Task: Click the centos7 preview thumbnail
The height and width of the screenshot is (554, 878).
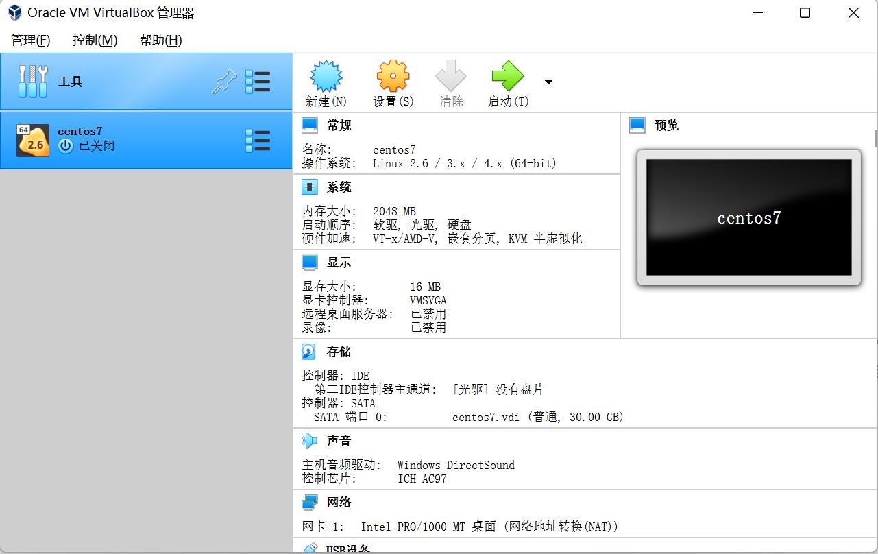Action: click(x=749, y=217)
